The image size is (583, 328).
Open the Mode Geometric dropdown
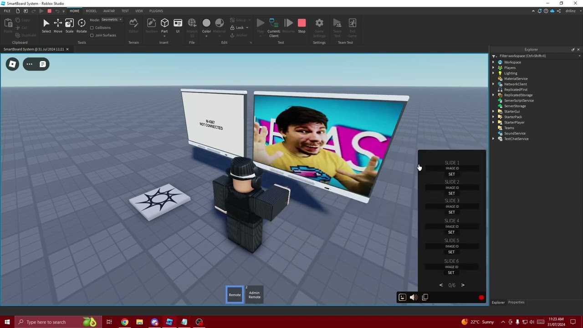112,20
